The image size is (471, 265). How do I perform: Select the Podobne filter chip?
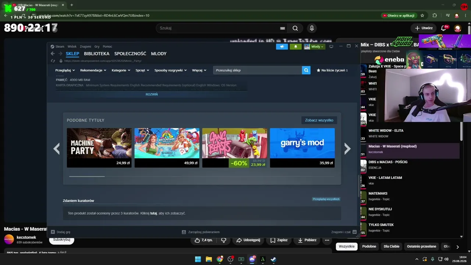pyautogui.click(x=369, y=247)
